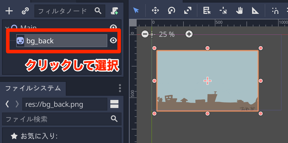Click the top-left sprite resize handle
This screenshot has width=288, height=143.
pos(154,48)
